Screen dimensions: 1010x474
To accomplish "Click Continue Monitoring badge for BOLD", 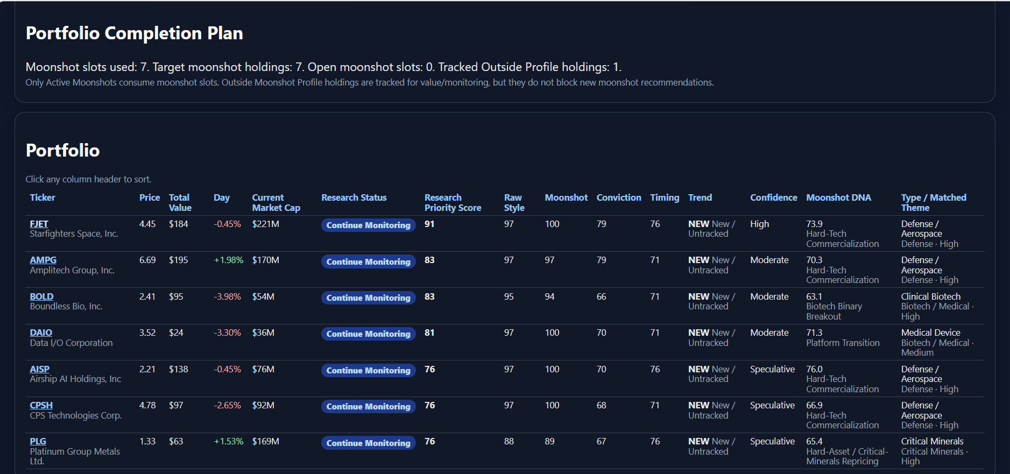I will pos(369,298).
